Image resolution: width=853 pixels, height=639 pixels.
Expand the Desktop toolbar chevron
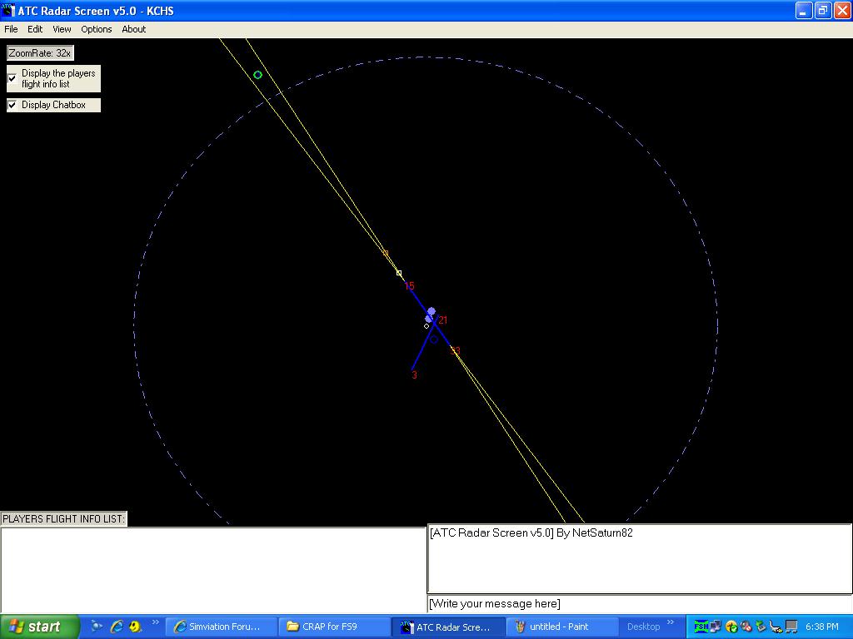pyautogui.click(x=671, y=623)
